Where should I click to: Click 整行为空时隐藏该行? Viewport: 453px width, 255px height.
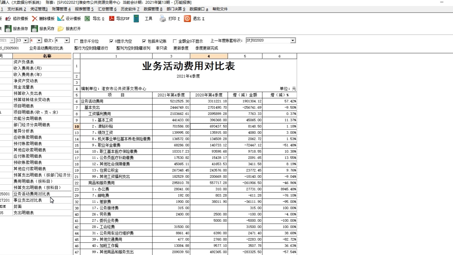click(91, 48)
